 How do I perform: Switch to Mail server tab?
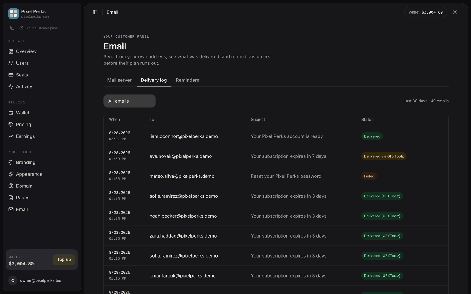point(119,80)
